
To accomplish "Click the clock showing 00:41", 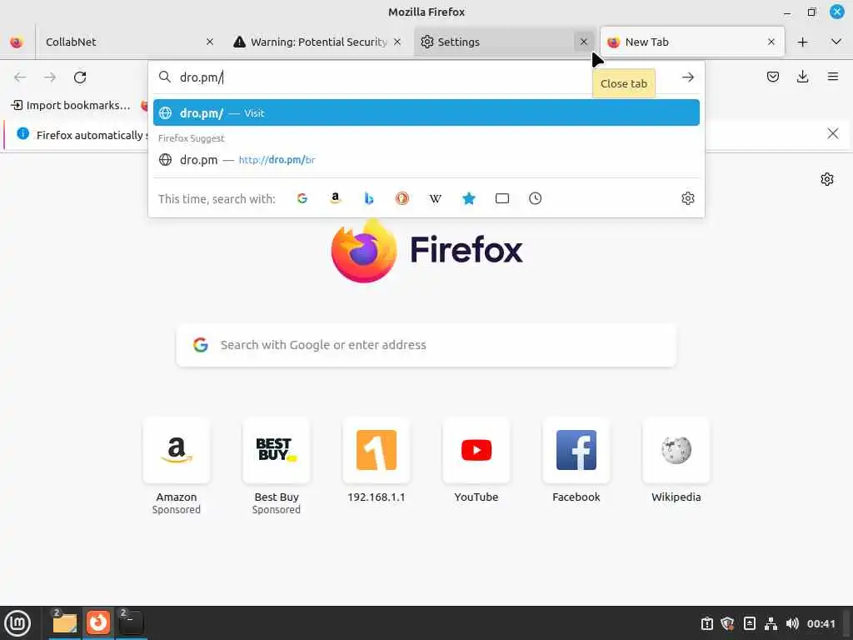I will coord(821,623).
